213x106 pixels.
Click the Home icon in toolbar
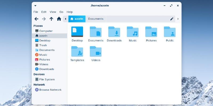[59, 19]
